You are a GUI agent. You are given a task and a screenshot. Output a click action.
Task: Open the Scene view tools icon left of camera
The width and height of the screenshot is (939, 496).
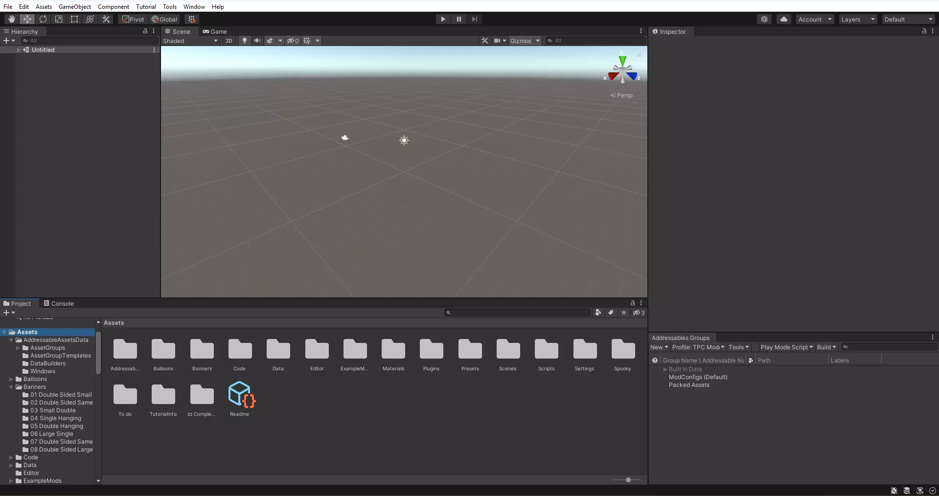pos(485,41)
